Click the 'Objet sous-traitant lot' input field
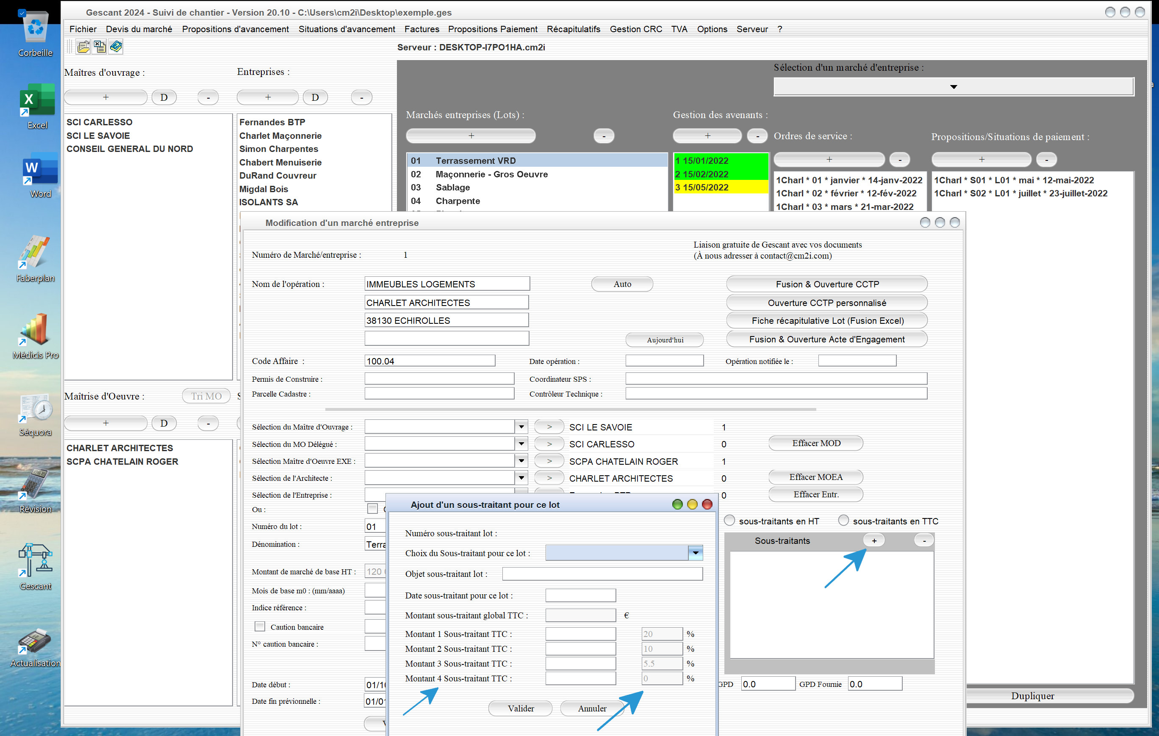The height and width of the screenshot is (736, 1159). click(x=602, y=574)
